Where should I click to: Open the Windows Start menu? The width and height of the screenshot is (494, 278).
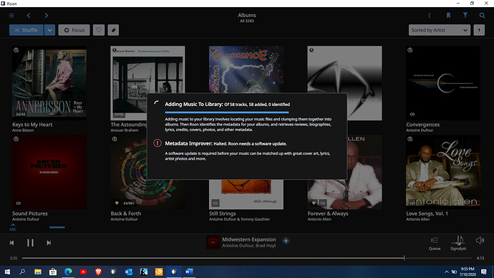[7, 272]
